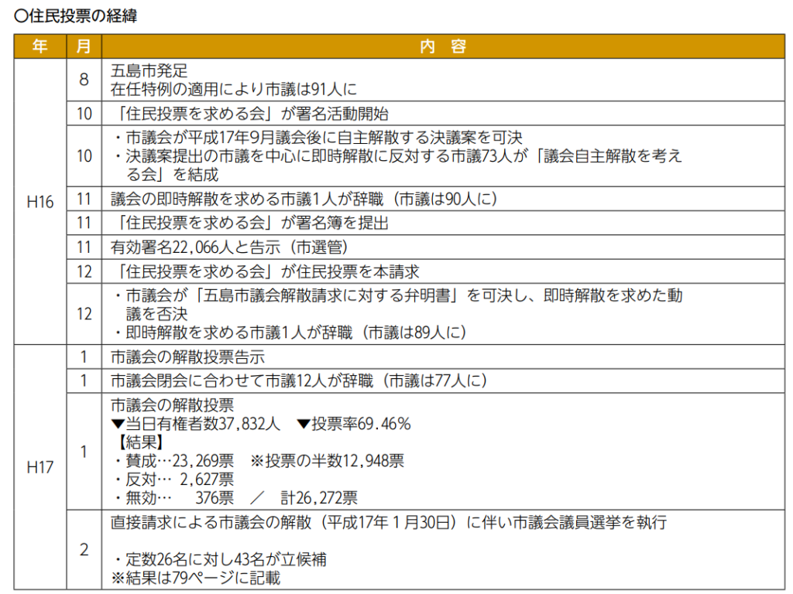Select the H17 year cell
The width and height of the screenshot is (793, 594).
(x=40, y=467)
